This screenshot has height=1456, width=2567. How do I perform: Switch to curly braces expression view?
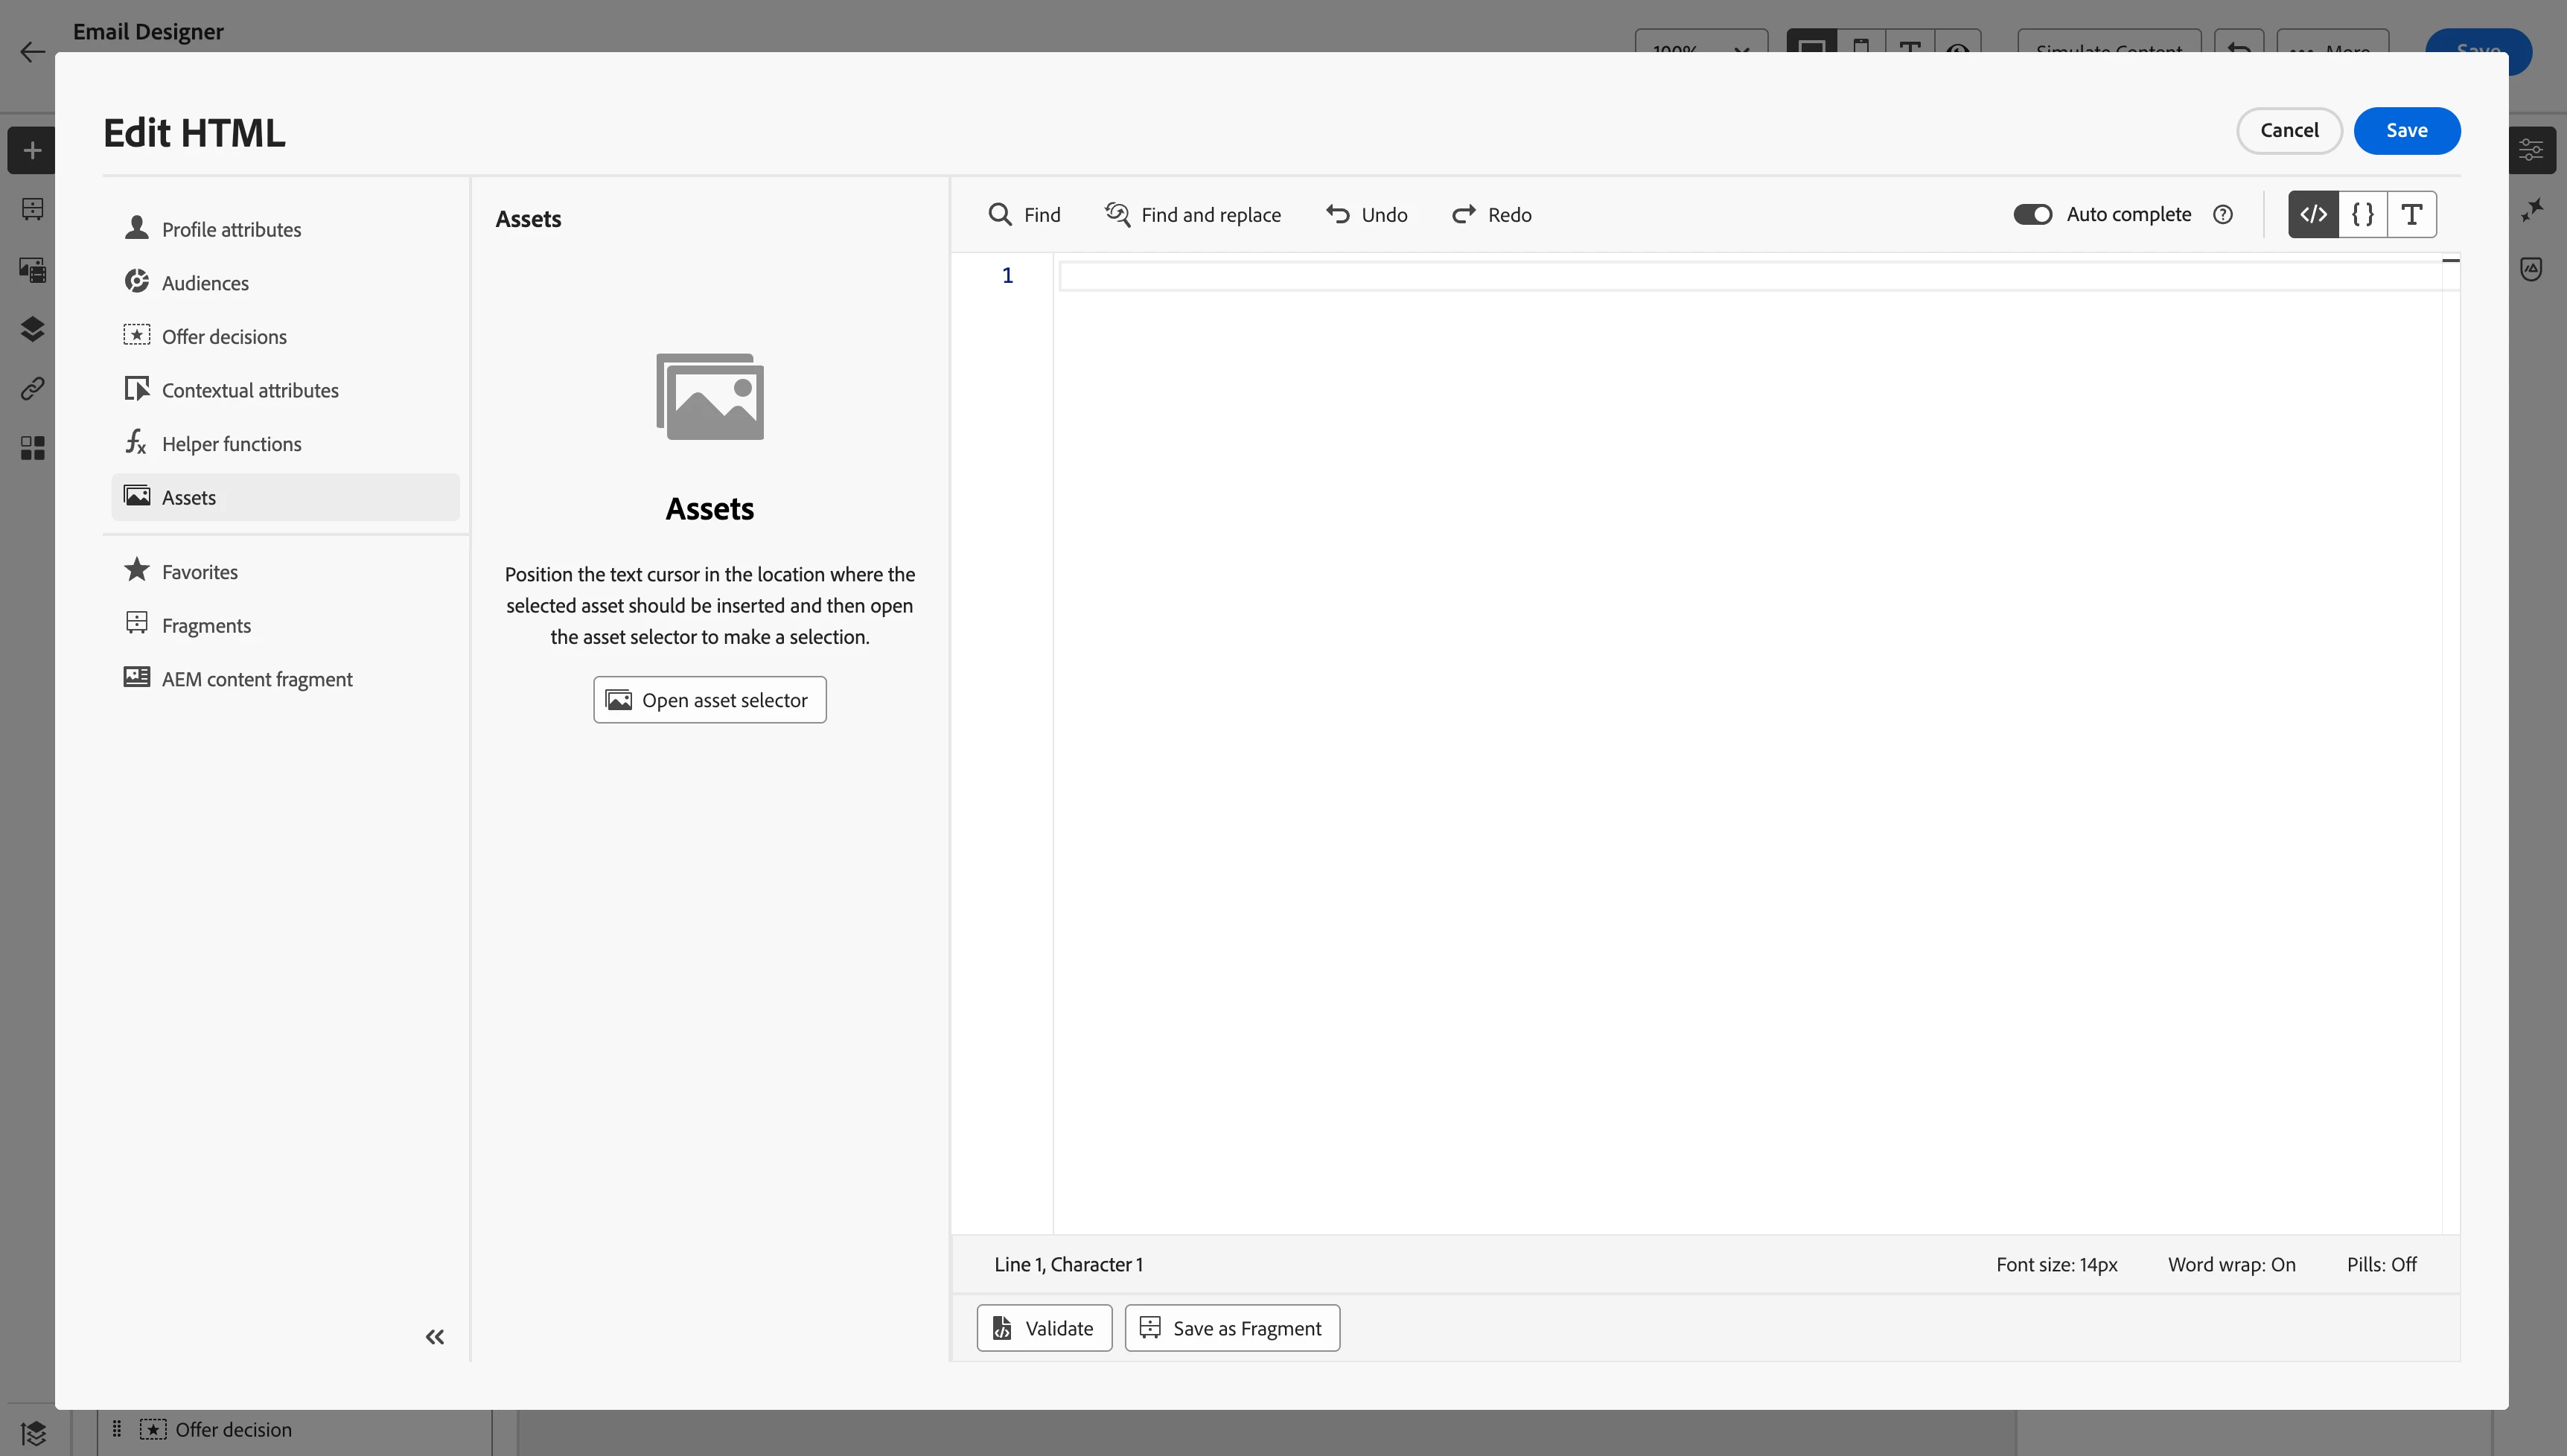pyautogui.click(x=2362, y=214)
